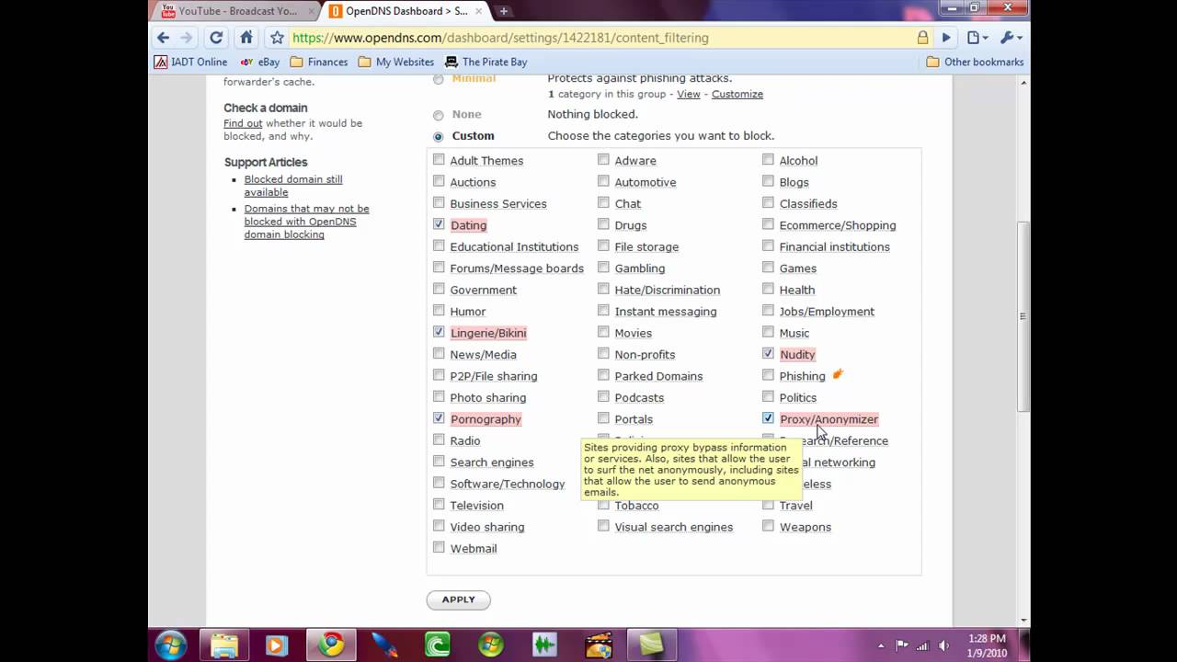The width and height of the screenshot is (1177, 662).
Task: Click the Go play arrow beside address bar
Action: 946,38
